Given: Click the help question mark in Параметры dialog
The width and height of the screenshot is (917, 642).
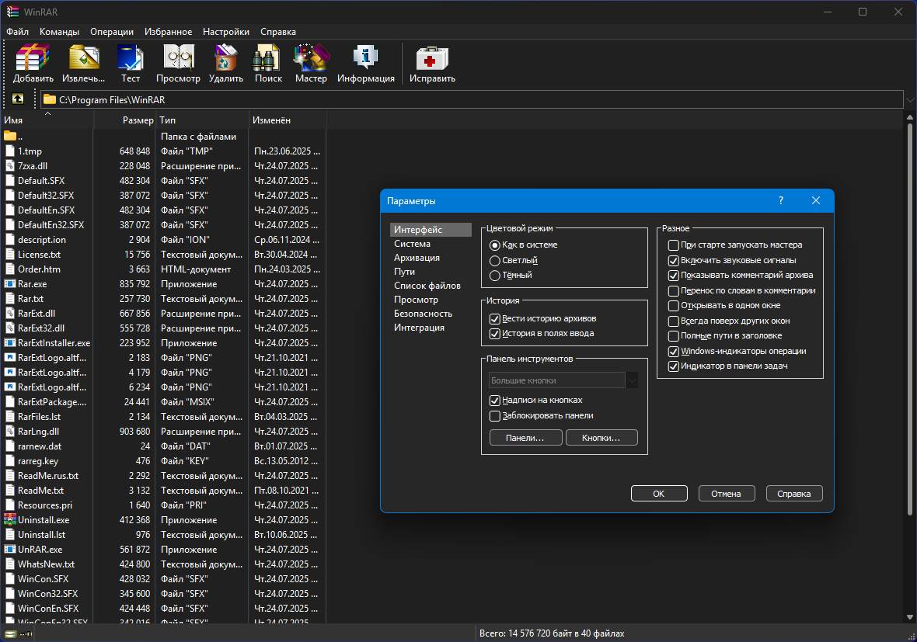Looking at the screenshot, I should (781, 200).
